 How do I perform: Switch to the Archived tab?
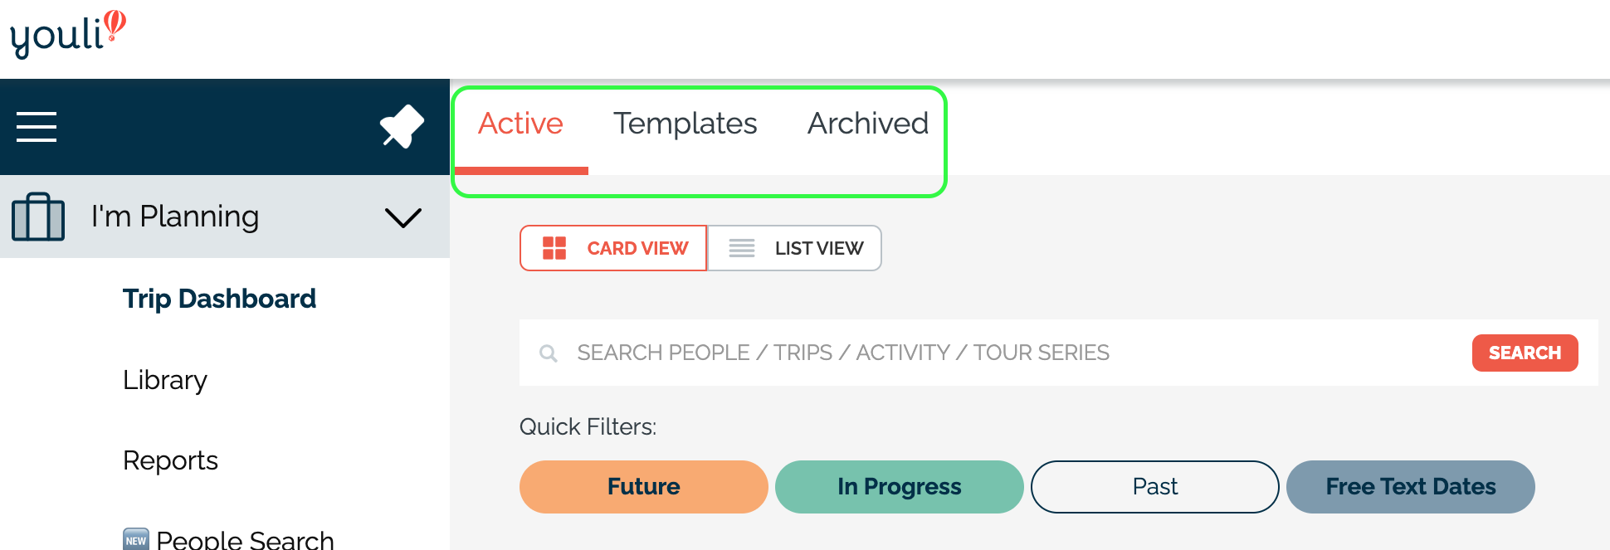pyautogui.click(x=868, y=124)
